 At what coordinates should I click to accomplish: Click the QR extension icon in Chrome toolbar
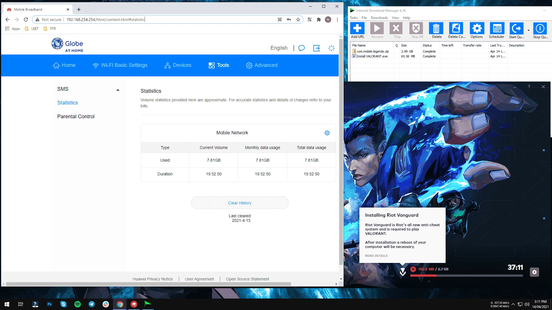[310, 20]
